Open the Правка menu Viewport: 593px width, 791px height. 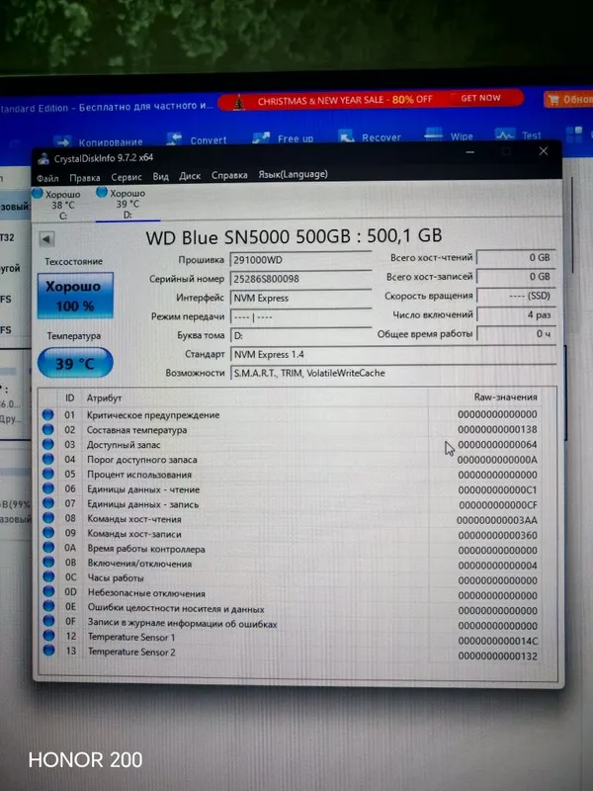(x=85, y=178)
